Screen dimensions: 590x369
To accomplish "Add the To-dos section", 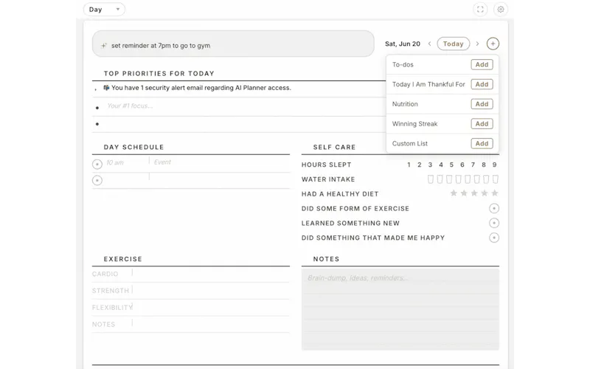I will (x=482, y=64).
